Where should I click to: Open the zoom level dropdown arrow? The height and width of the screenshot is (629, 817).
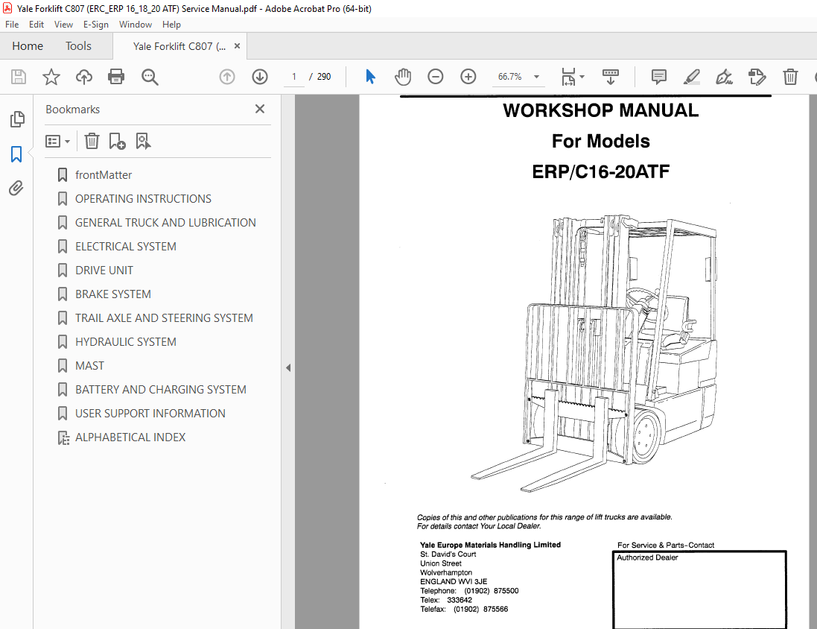536,77
